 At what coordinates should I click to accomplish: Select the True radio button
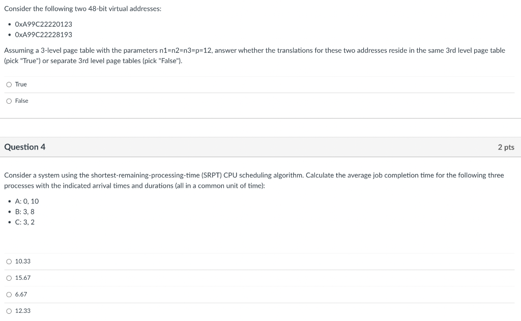pyautogui.click(x=9, y=84)
